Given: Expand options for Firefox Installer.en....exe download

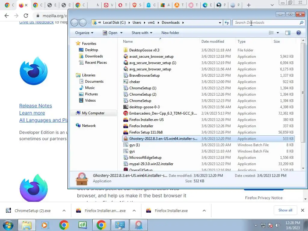Looking at the screenshot, I should coord(134,211).
